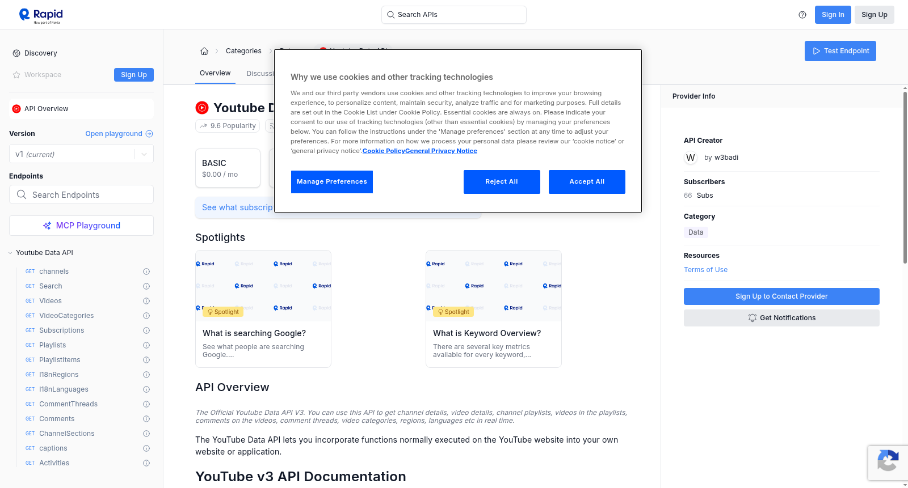Click Sign Up beside Workspace
Viewport: 908px width, 488px height.
(134, 75)
